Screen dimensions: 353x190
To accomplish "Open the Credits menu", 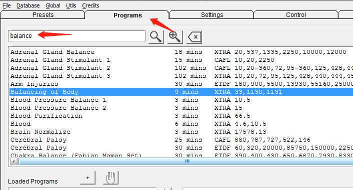I will (90, 5).
